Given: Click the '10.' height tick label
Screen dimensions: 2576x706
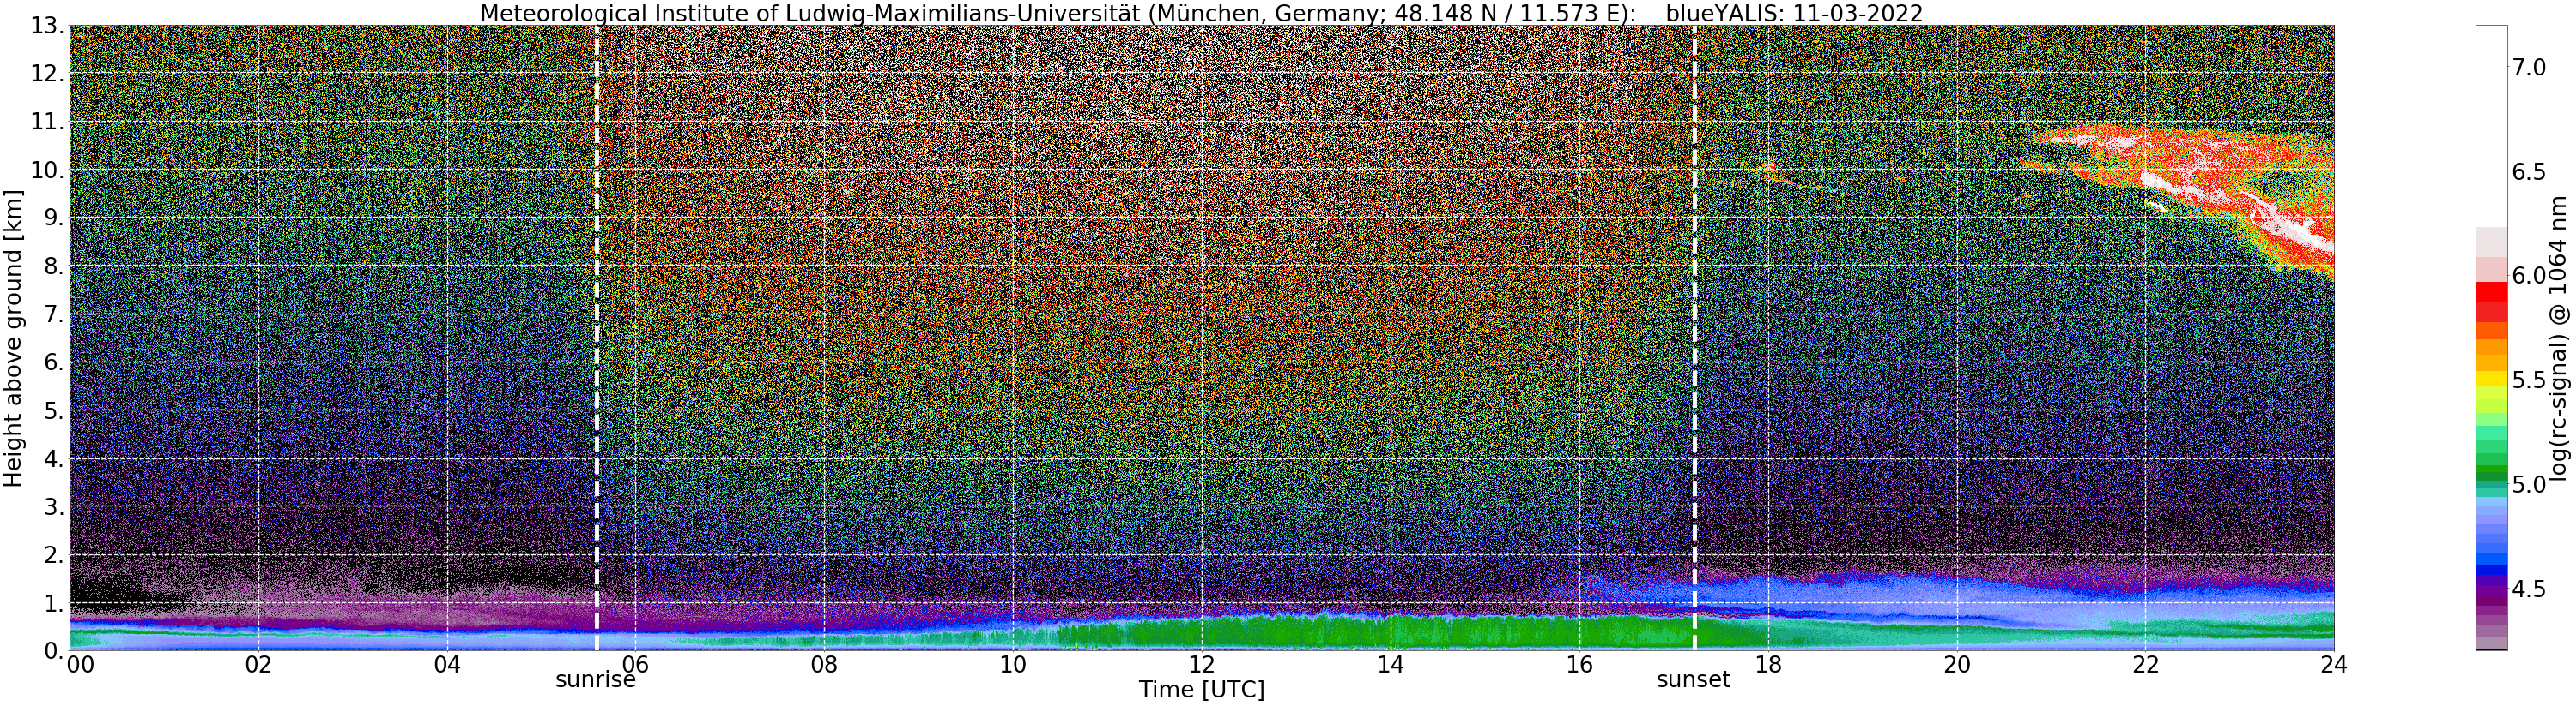Looking at the screenshot, I should 48,170.
